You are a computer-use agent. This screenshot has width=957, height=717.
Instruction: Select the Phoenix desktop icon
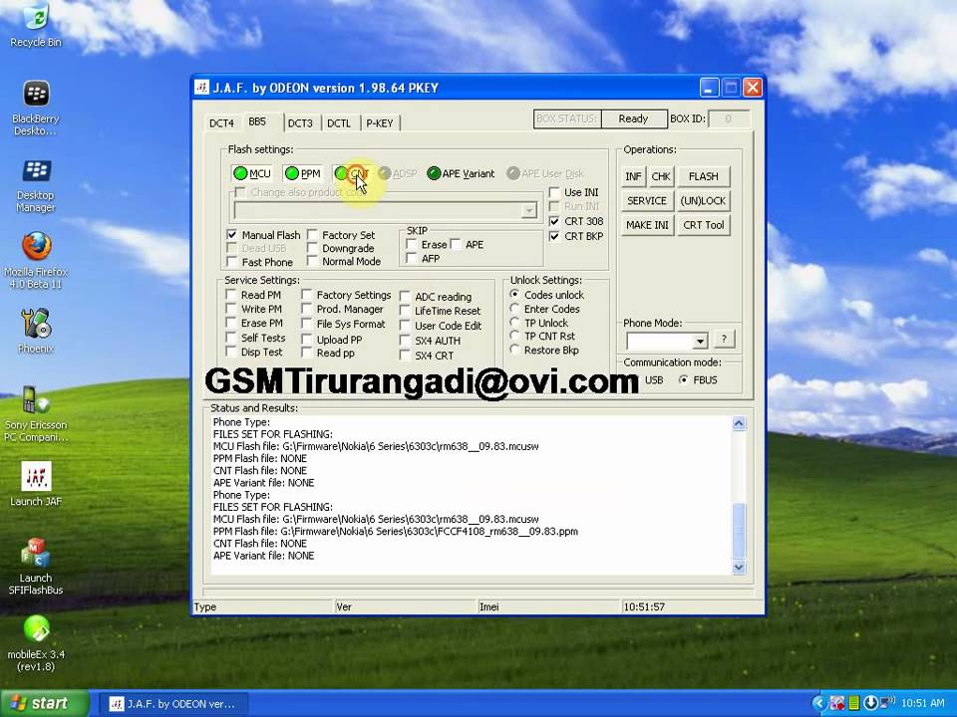pyautogui.click(x=36, y=331)
